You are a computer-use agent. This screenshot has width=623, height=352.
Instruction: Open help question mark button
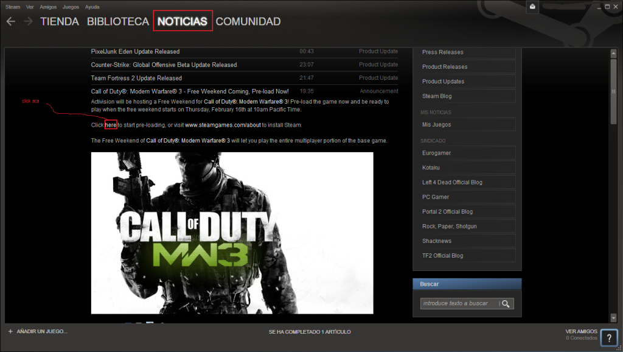click(609, 338)
